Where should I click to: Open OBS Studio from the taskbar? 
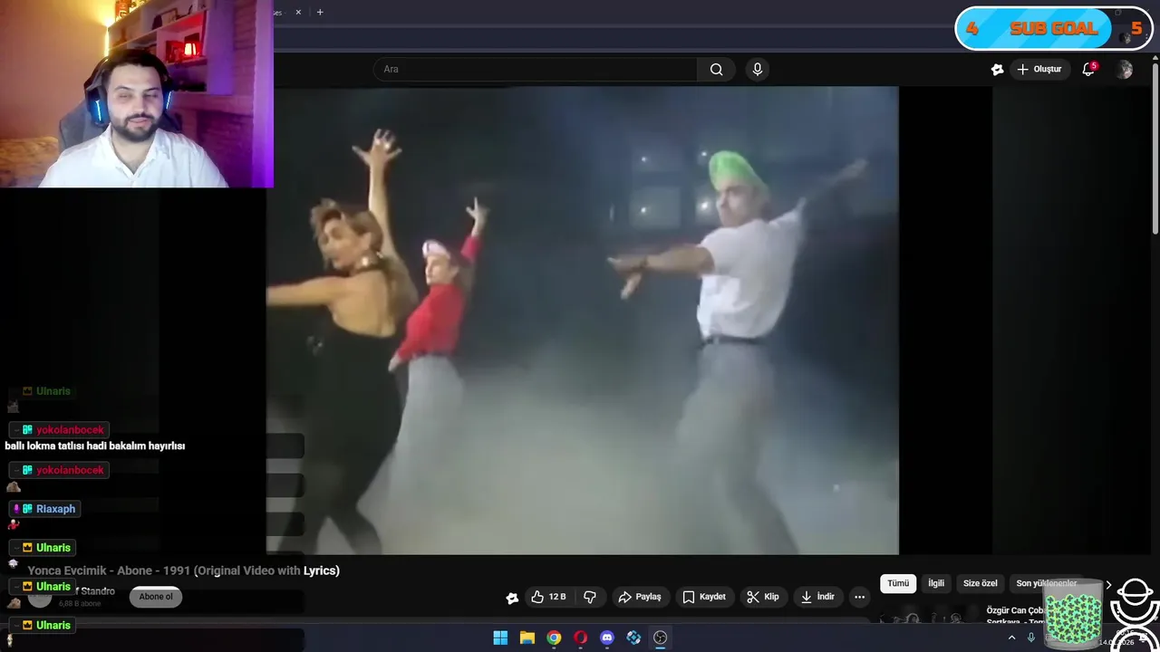[661, 638]
